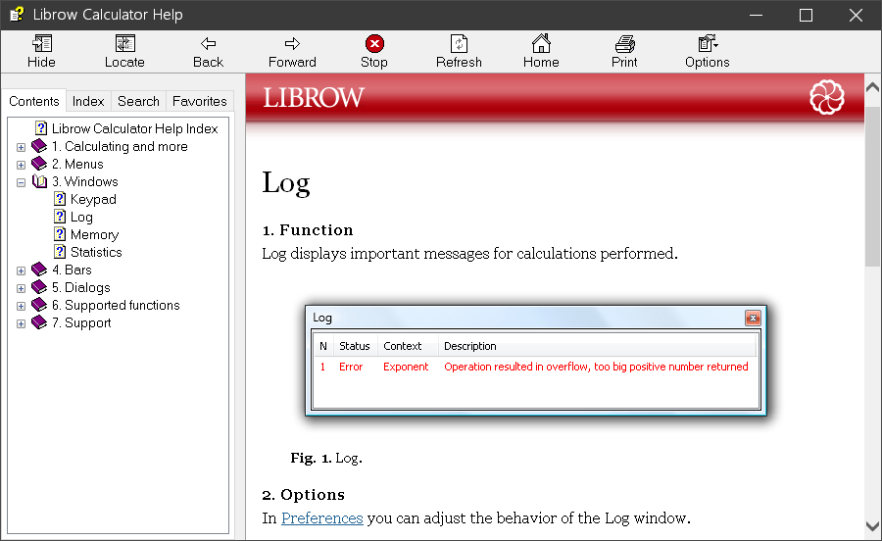Switch to the Favorites tab

[200, 101]
